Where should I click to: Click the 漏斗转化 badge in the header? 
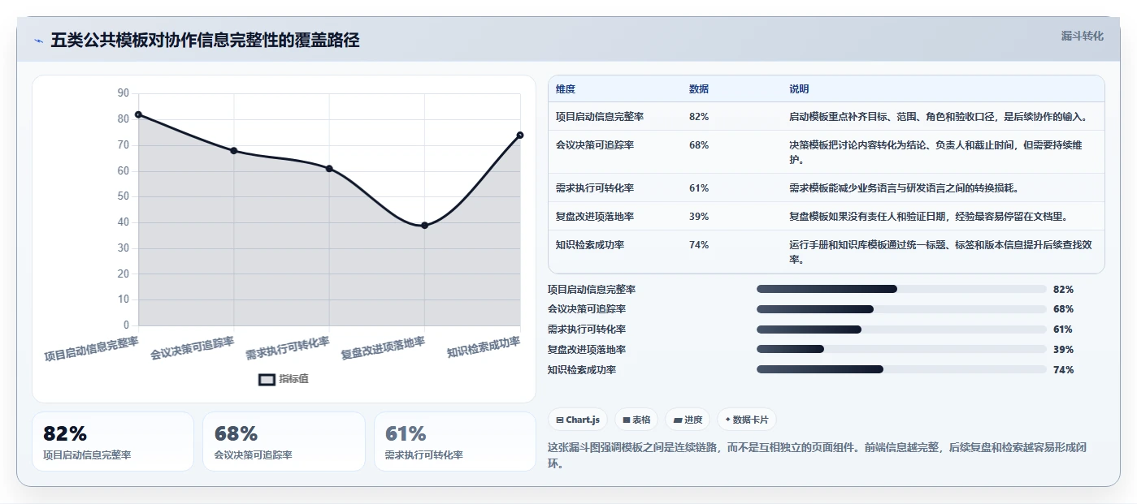point(1082,37)
